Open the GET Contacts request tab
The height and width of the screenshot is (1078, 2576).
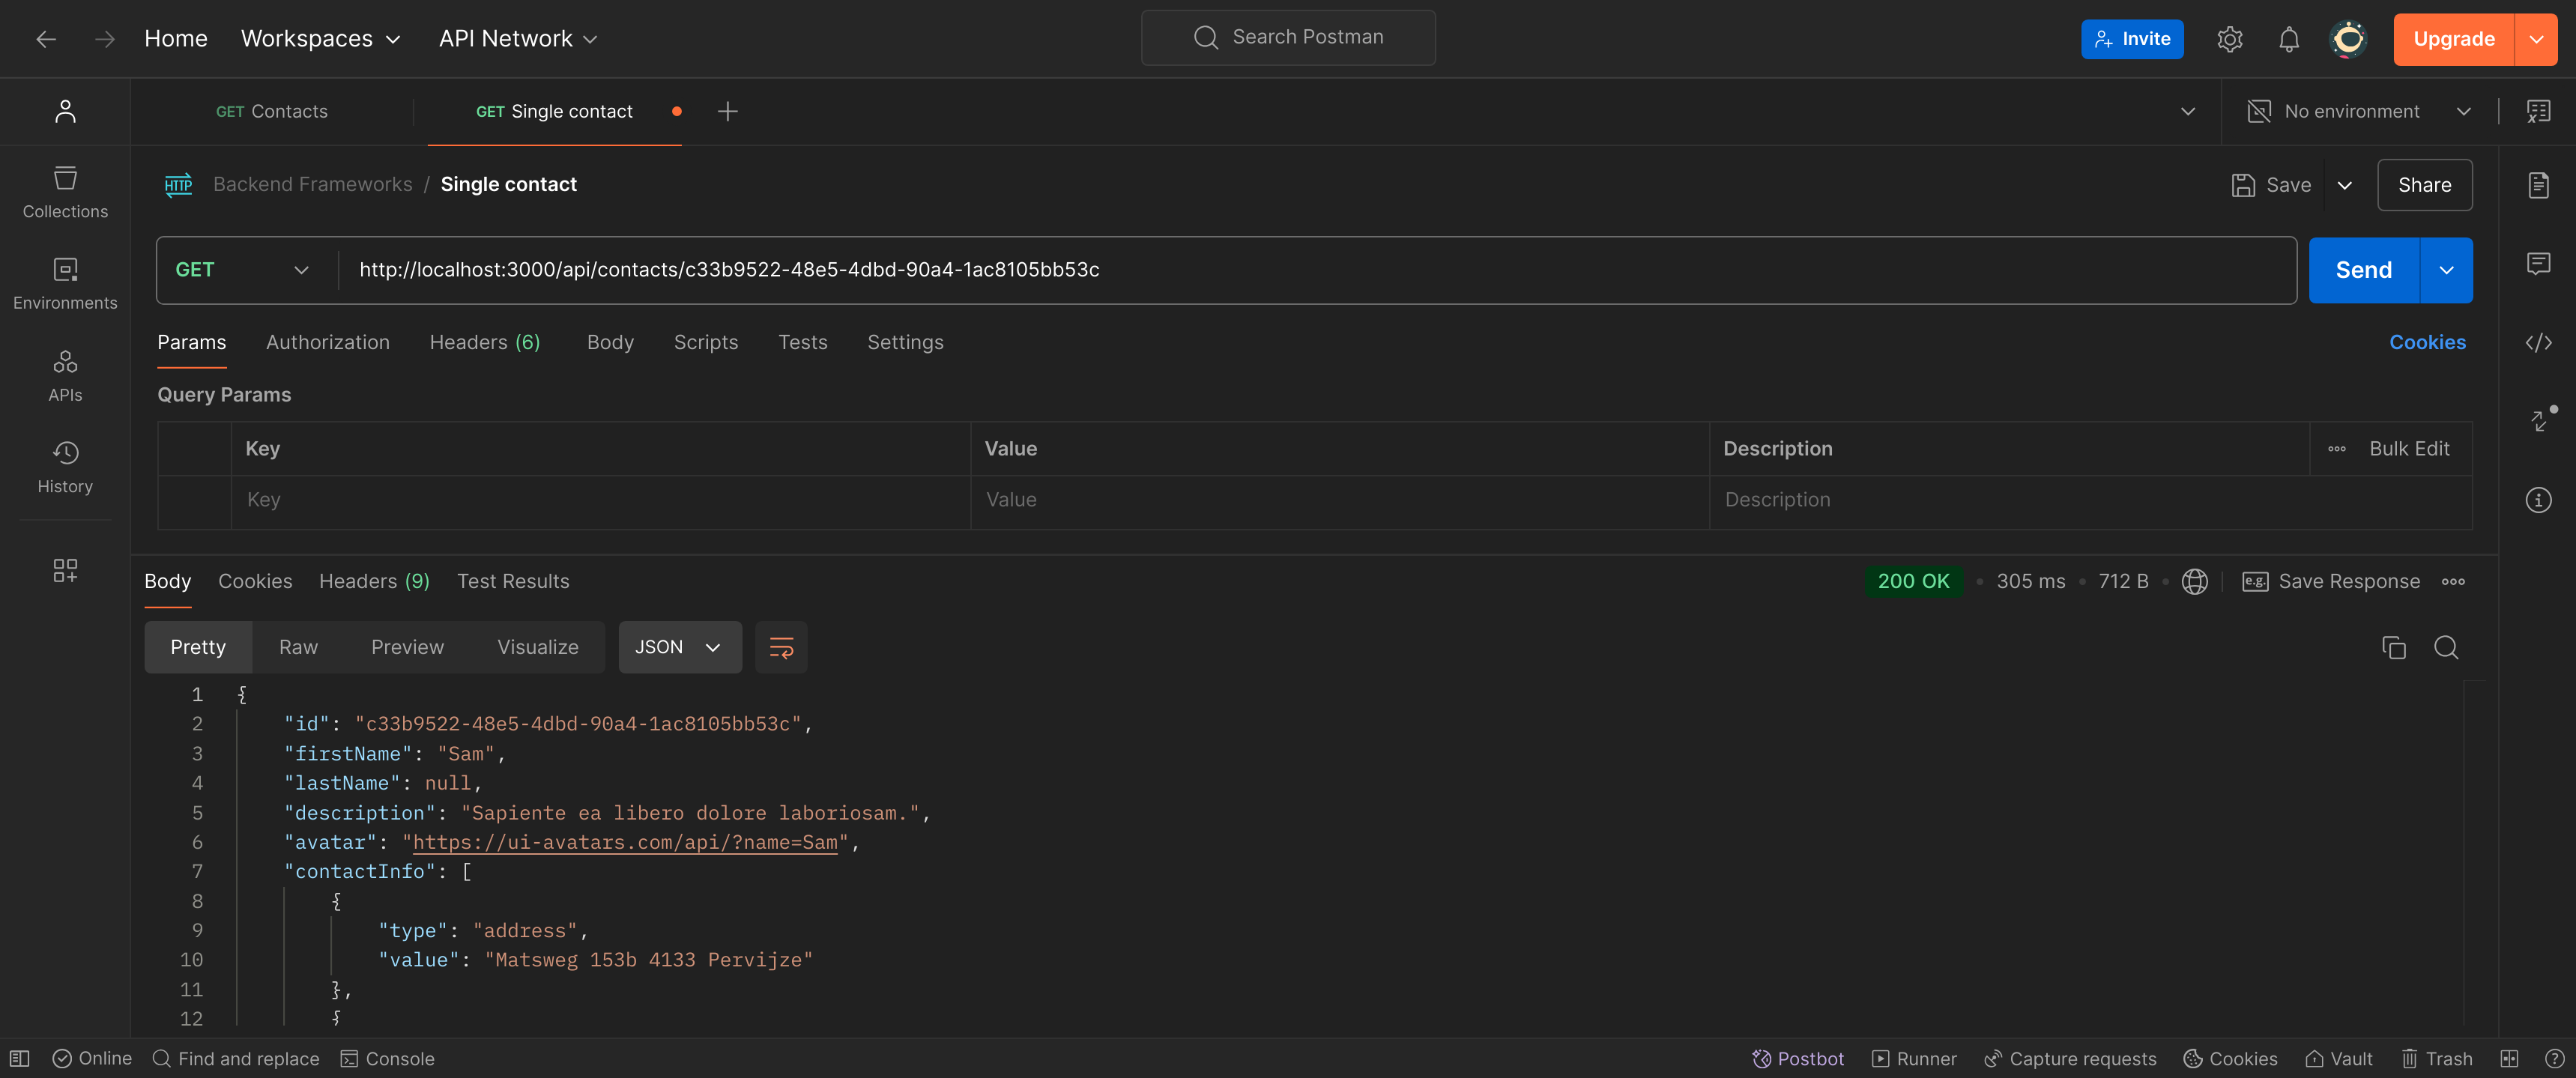click(272, 112)
